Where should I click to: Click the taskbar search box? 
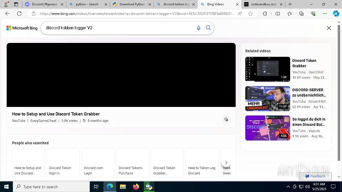click(x=51, y=187)
